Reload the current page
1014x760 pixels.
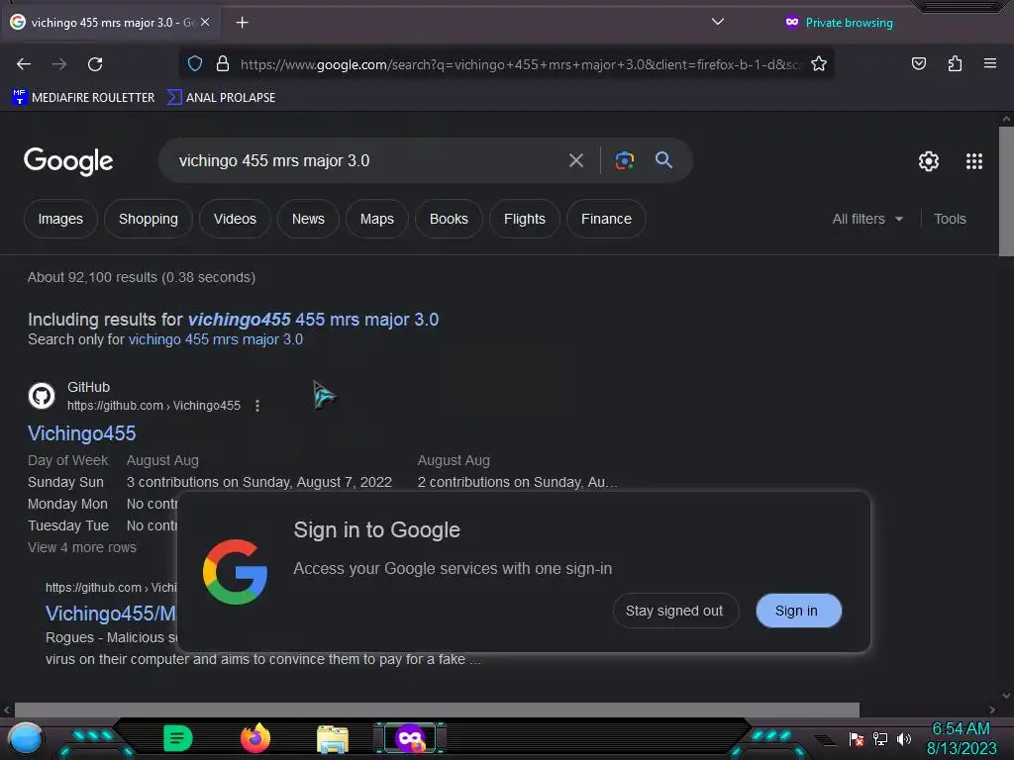pos(95,64)
